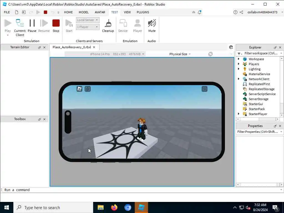
Task: Run Cleanup with the broom icon
Action: (108, 23)
